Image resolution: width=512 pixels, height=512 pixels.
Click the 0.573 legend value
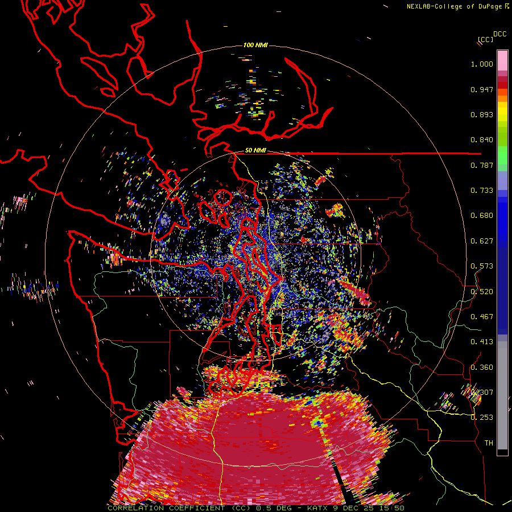point(482,266)
